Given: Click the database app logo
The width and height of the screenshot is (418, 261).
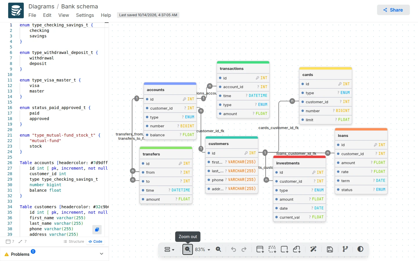Looking at the screenshot, I should (x=16, y=10).
